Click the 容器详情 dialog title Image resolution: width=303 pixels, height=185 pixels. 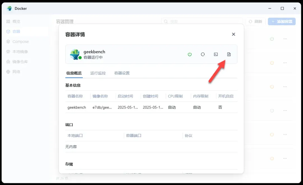75,34
